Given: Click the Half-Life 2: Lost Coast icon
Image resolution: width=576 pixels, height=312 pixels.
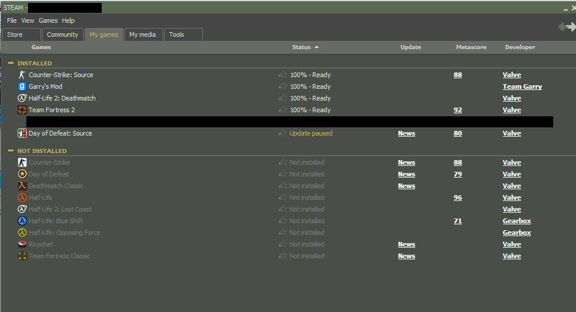Looking at the screenshot, I should pos(22,209).
